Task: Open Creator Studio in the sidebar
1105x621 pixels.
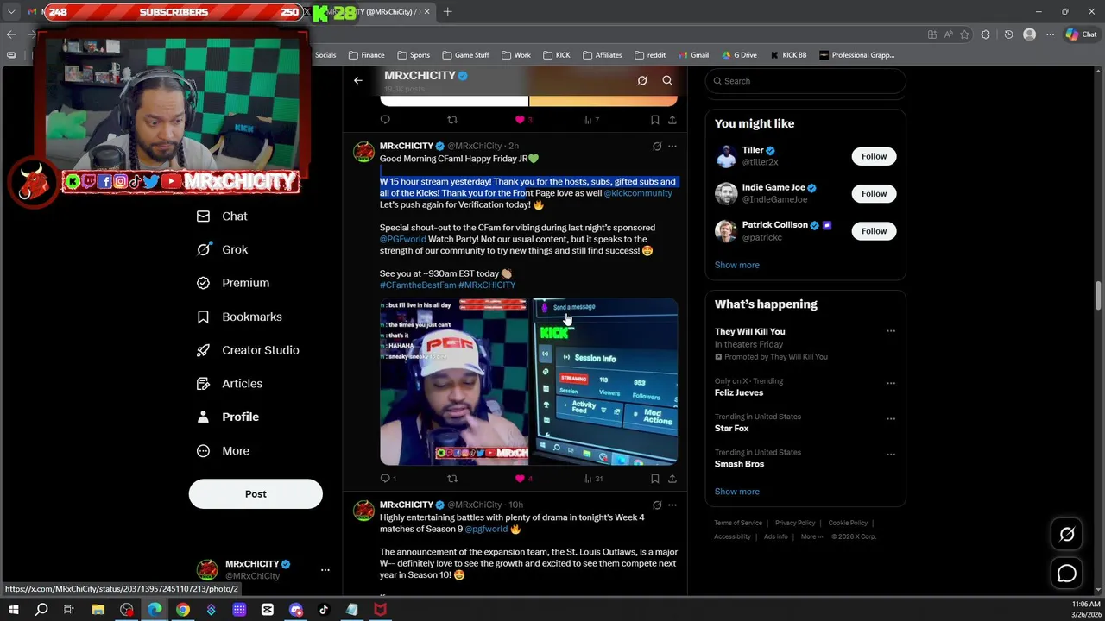Action: (x=248, y=350)
